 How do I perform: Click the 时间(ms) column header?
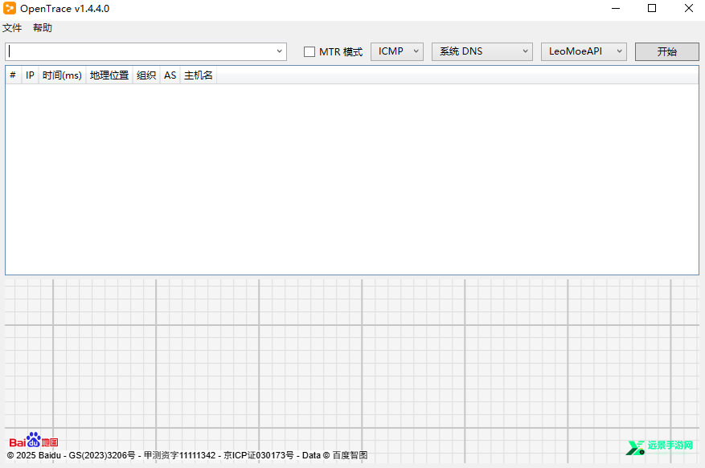pos(62,75)
